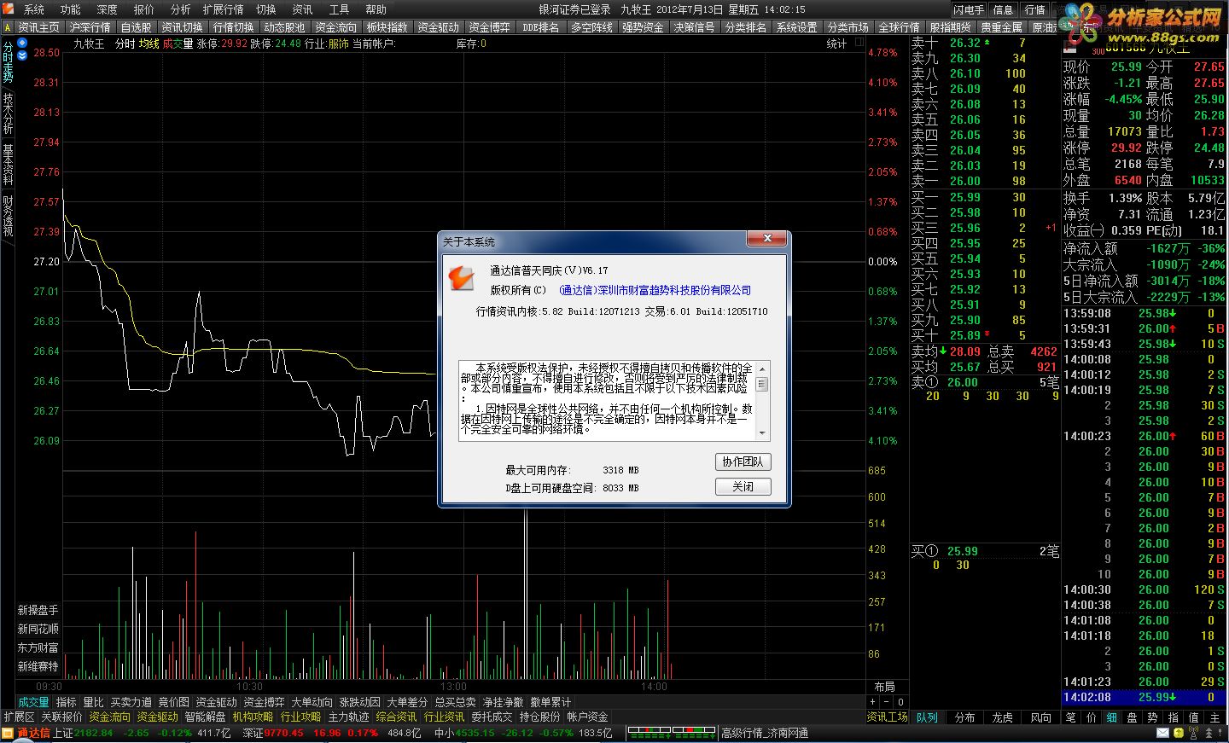The width and height of the screenshot is (1229, 743).
Task: Switch to the 财务透视 side tab
Action: tap(8, 216)
